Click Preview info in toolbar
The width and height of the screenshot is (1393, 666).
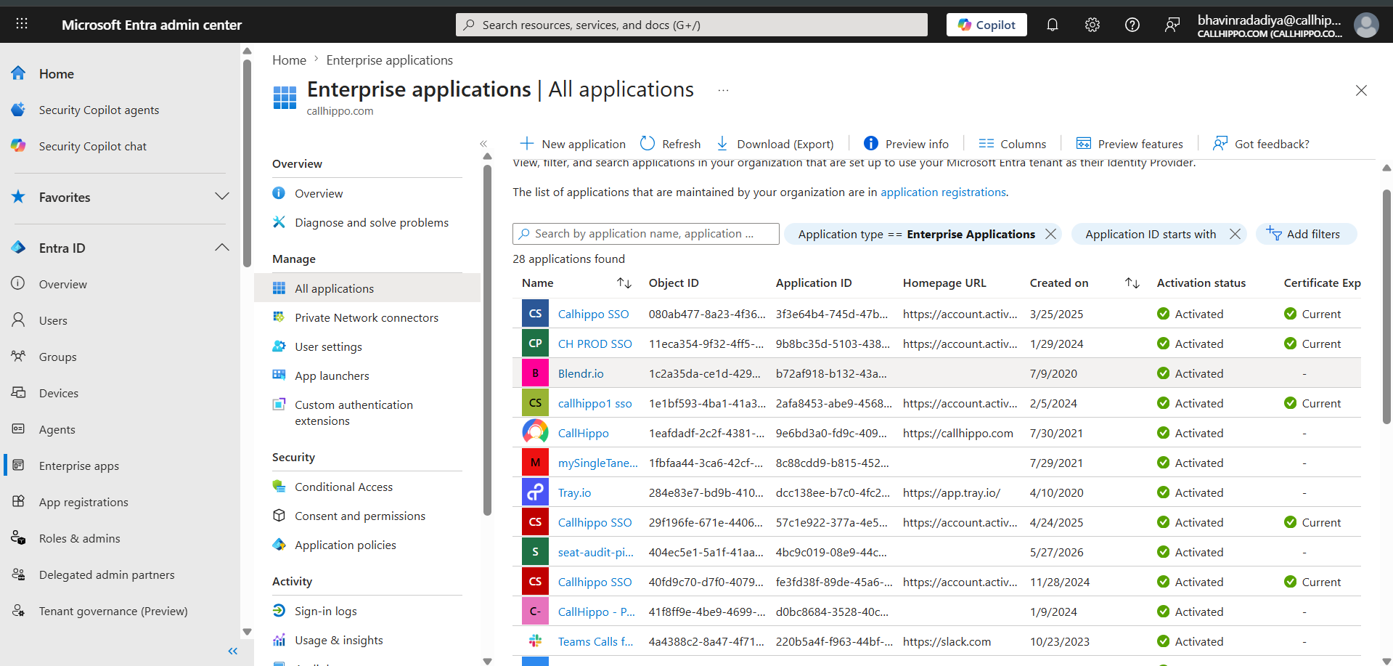(x=906, y=144)
